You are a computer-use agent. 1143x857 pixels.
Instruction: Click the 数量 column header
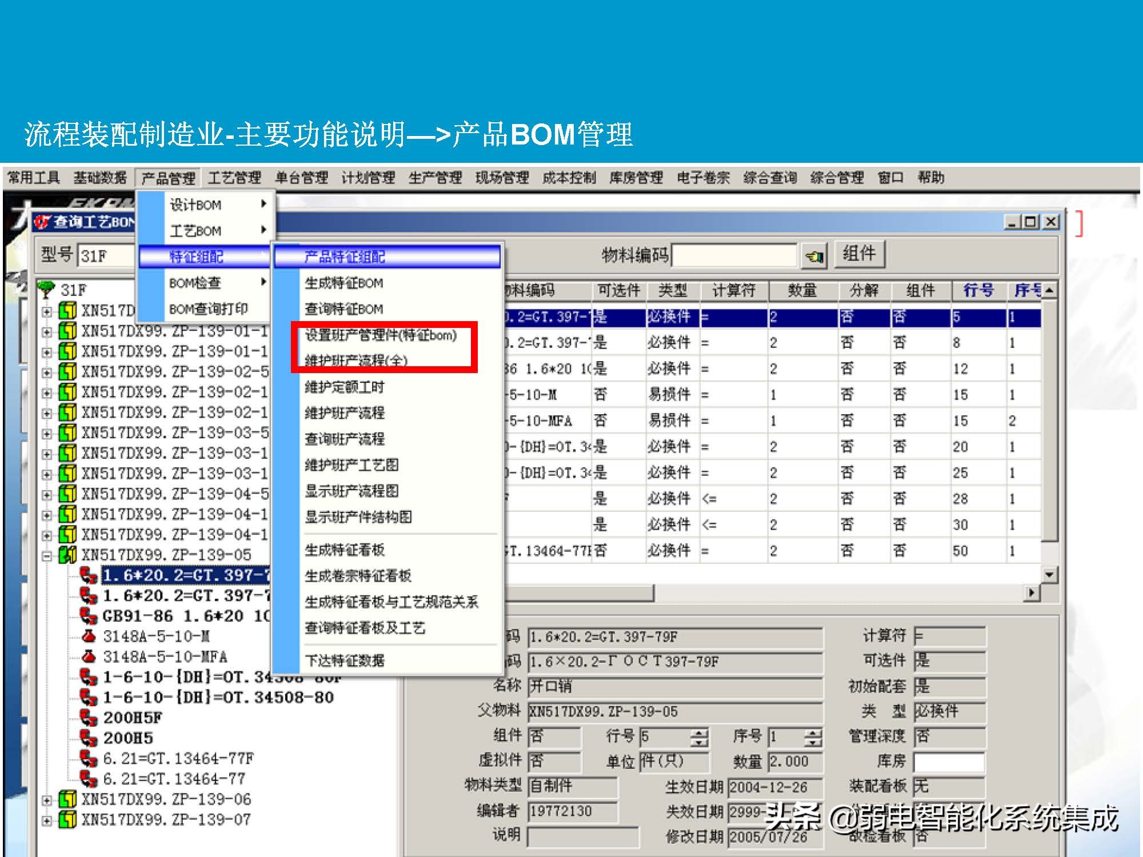coord(802,290)
